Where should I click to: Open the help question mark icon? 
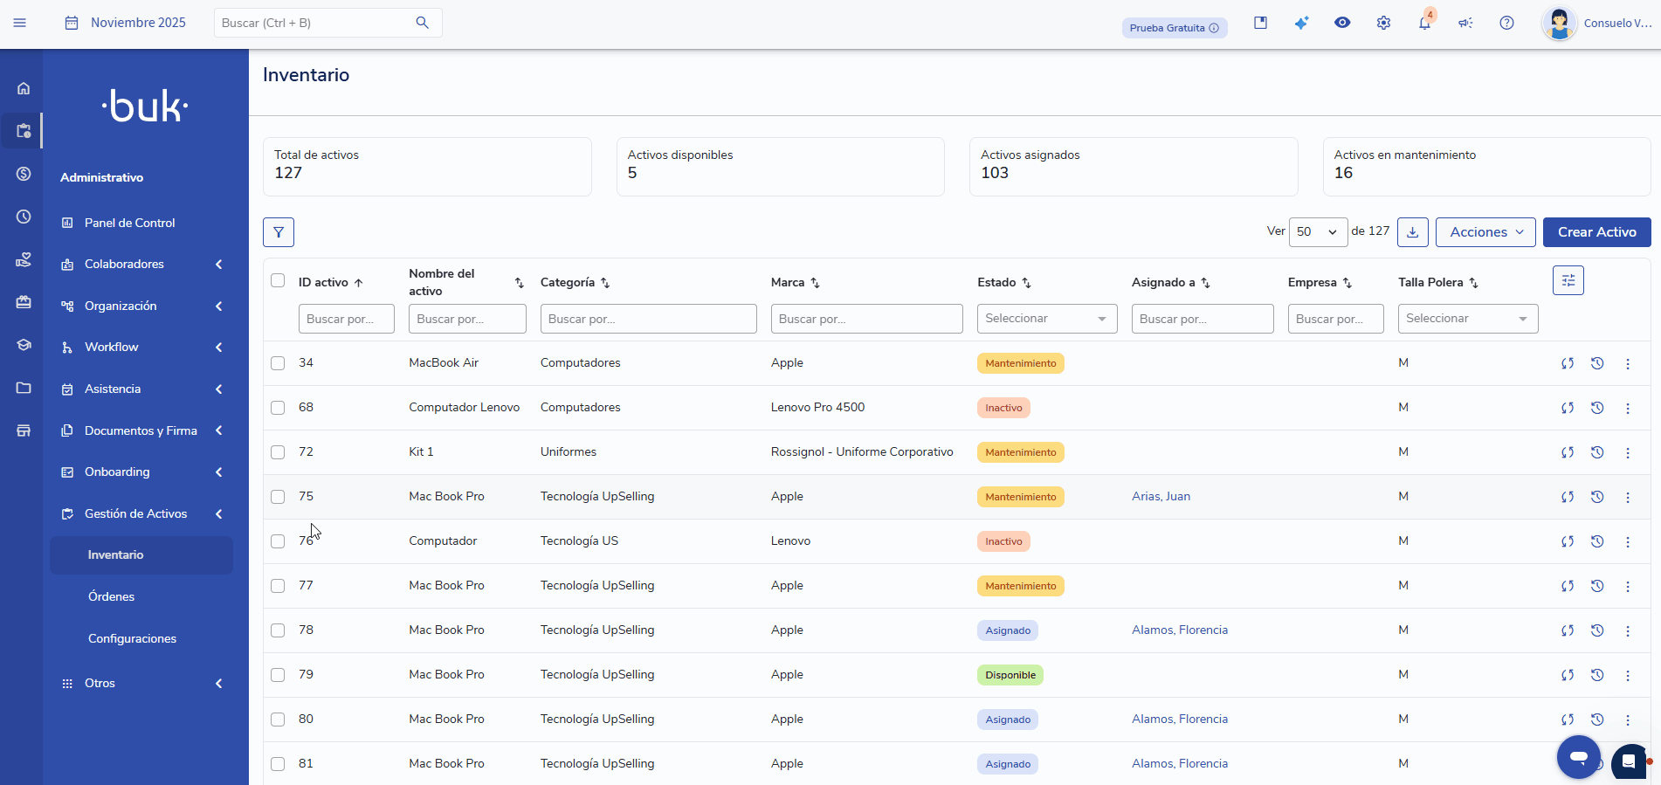pos(1506,24)
